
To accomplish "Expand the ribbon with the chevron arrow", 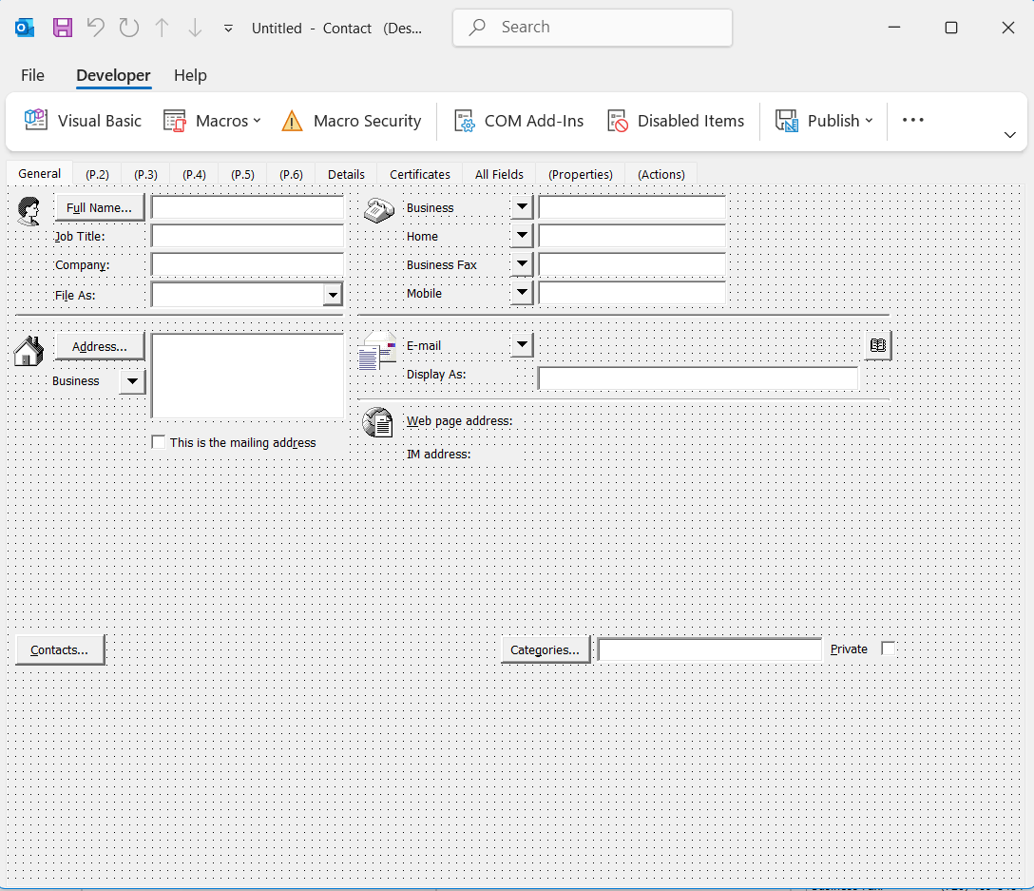I will pos(1009,135).
